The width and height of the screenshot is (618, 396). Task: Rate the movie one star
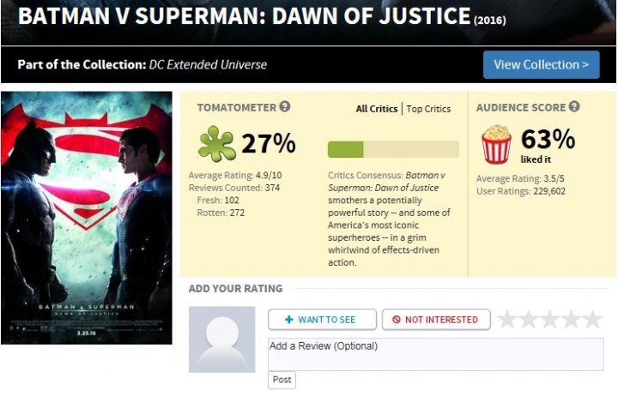[x=507, y=319]
